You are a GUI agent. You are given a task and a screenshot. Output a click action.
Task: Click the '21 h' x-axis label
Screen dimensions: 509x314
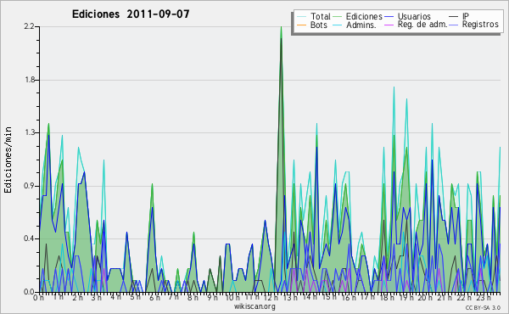coord(444,297)
